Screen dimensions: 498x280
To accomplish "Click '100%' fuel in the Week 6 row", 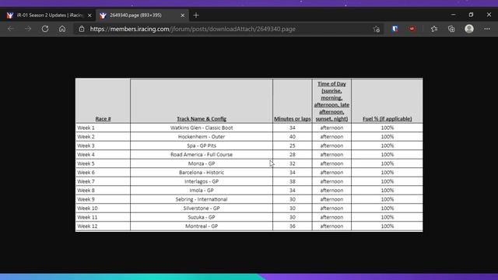I will pos(388,173).
